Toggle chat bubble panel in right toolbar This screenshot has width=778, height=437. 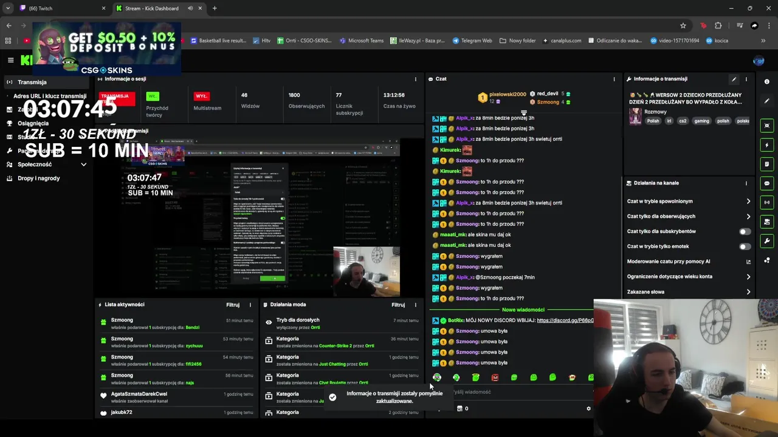pos(767,183)
